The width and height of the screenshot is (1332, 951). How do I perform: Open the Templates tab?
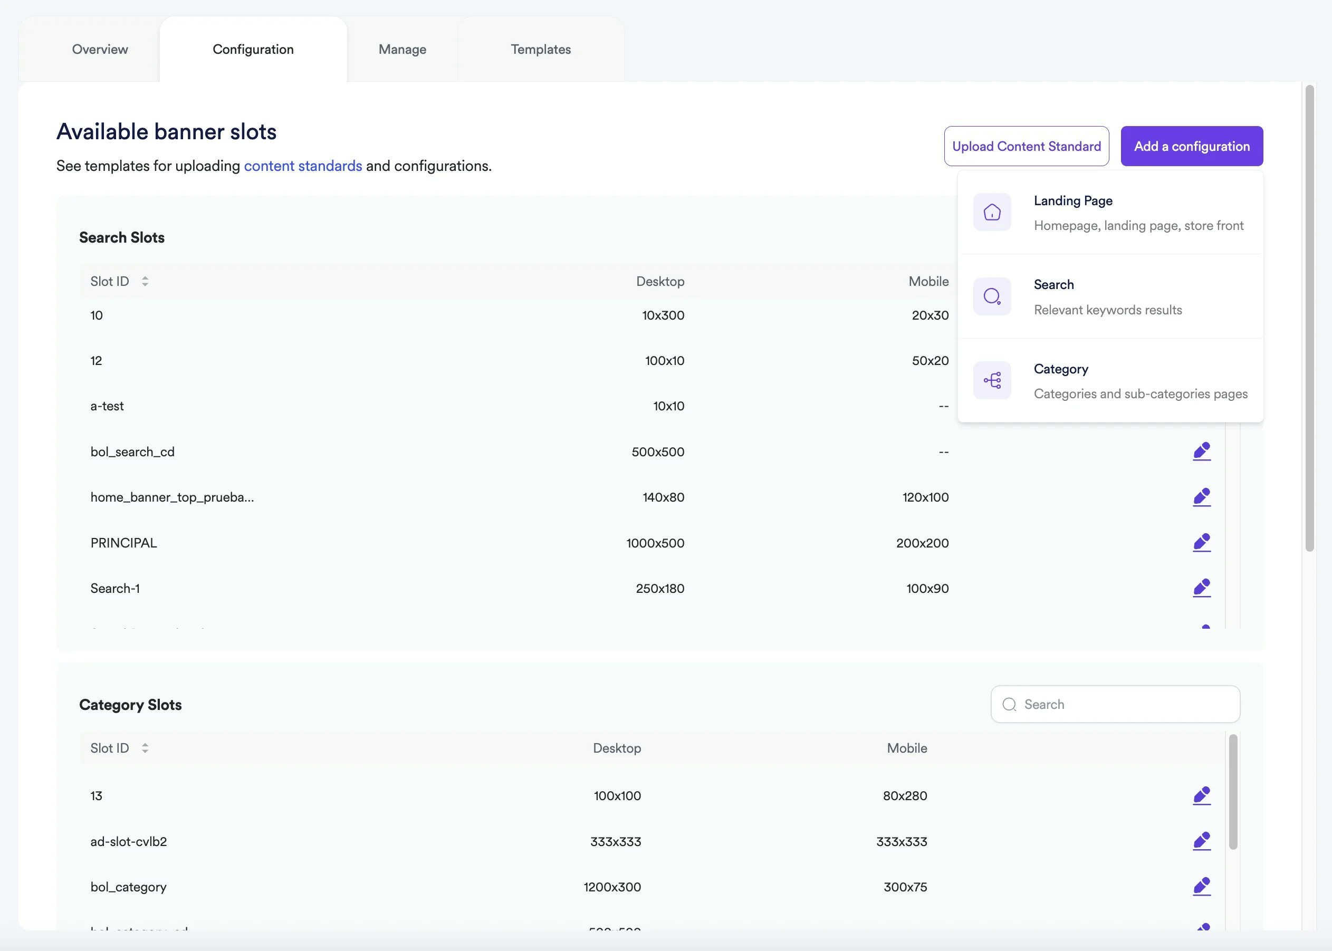click(x=540, y=49)
